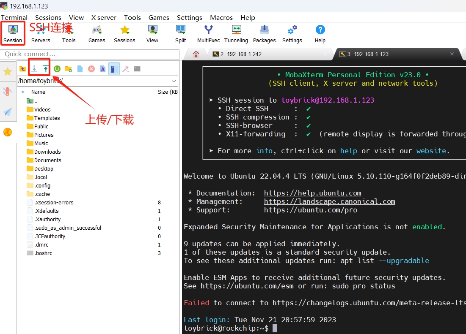Open the orange globe side tab
This screenshot has height=334, width=466.
[x=8, y=132]
